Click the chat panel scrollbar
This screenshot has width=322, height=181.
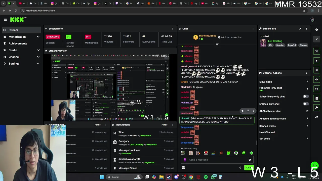point(257,143)
